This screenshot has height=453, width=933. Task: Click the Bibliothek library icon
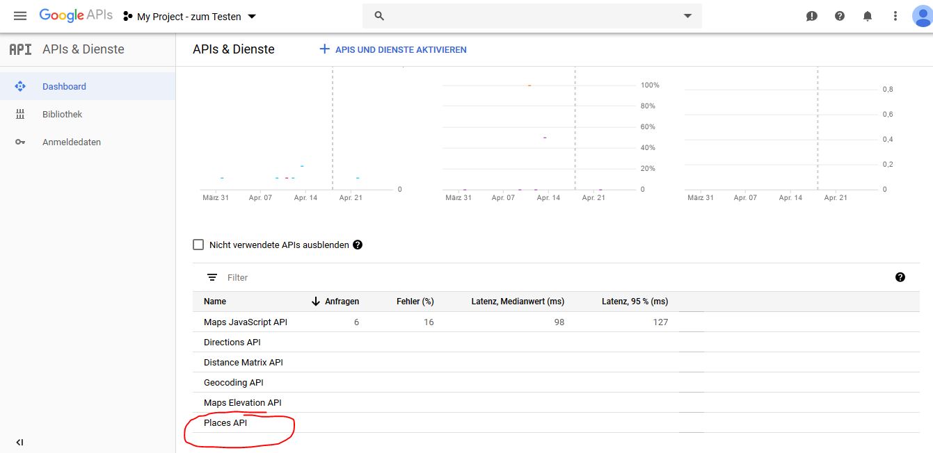coord(20,114)
